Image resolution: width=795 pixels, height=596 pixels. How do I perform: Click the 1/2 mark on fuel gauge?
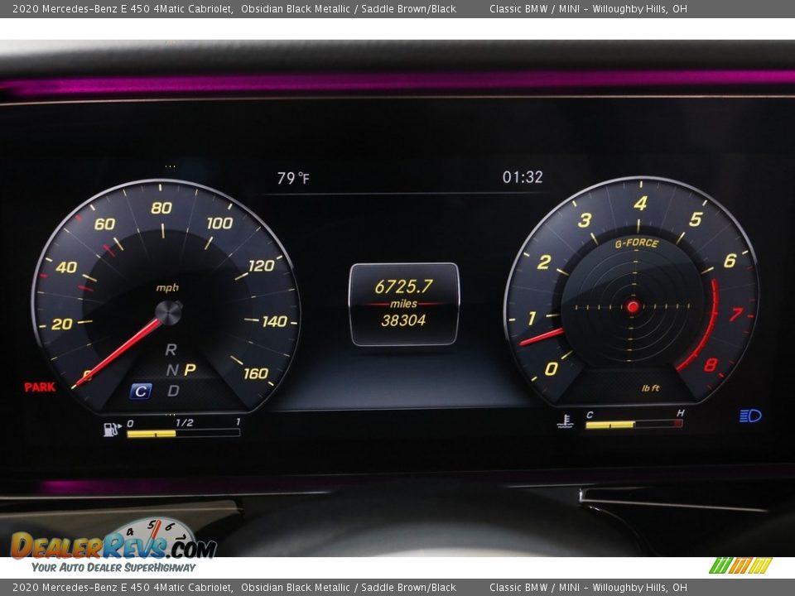click(x=184, y=423)
